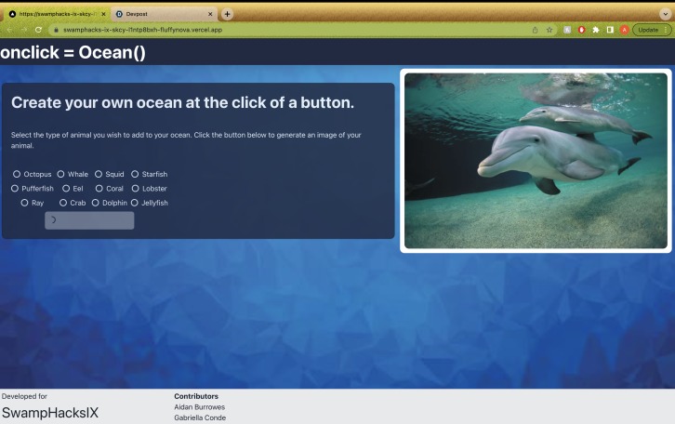This screenshot has height=424, width=675.
Task: Select the Coral radio button
Action: [99, 188]
